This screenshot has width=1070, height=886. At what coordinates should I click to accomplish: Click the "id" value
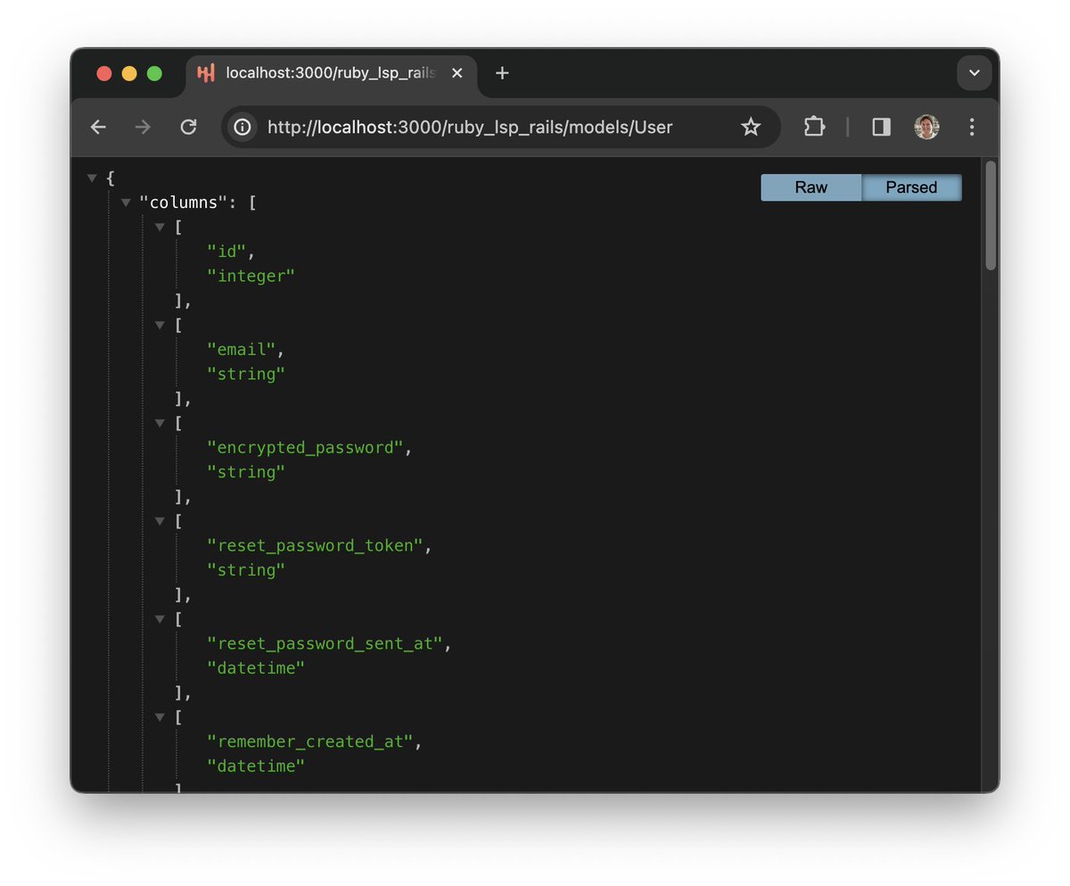coord(226,253)
